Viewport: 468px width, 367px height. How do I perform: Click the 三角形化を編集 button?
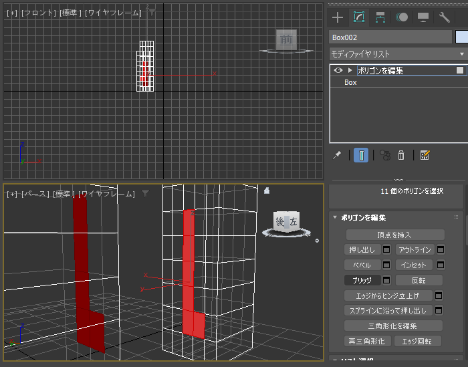pyautogui.click(x=393, y=326)
